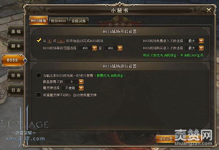Image resolution: width=219 pixels, height=150 pixels.
Task: Expand the 最高鼓舞次数 dropdown
Action: pyautogui.click(x=81, y=82)
